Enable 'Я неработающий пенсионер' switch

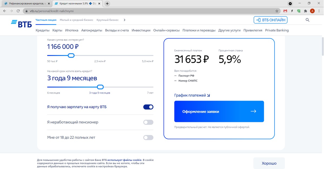coord(148,122)
